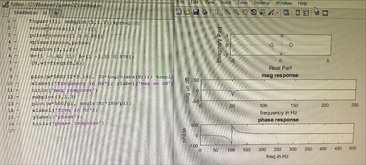Click the Open File folder icon
The height and width of the screenshot is (165, 366).
pyautogui.click(x=187, y=12)
